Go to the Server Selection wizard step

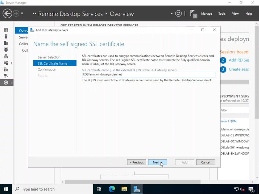(x=49, y=57)
